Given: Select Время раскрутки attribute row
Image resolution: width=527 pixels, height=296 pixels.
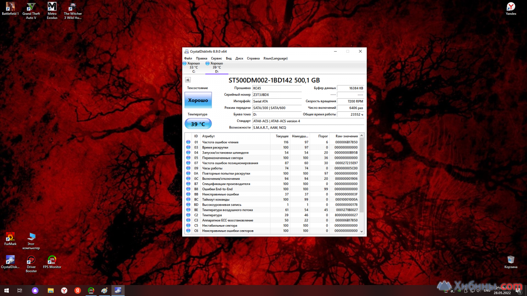Looking at the screenshot, I should (272, 147).
